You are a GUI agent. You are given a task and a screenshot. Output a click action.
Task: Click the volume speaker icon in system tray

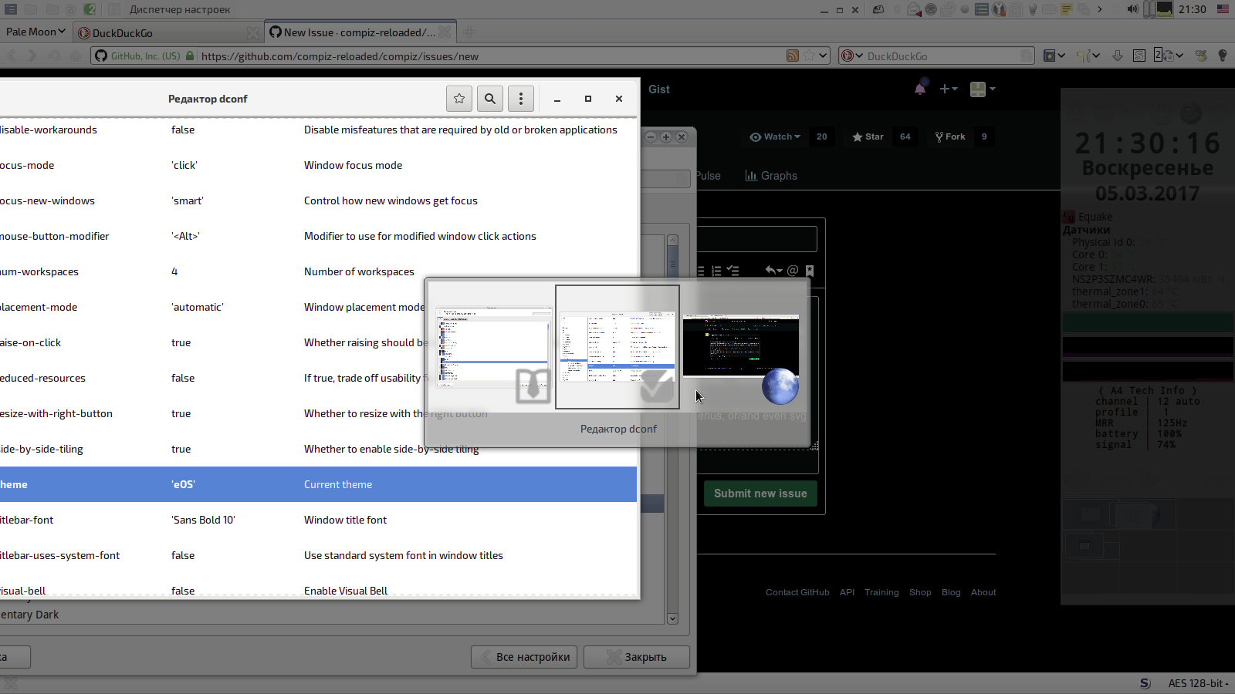1132,9
